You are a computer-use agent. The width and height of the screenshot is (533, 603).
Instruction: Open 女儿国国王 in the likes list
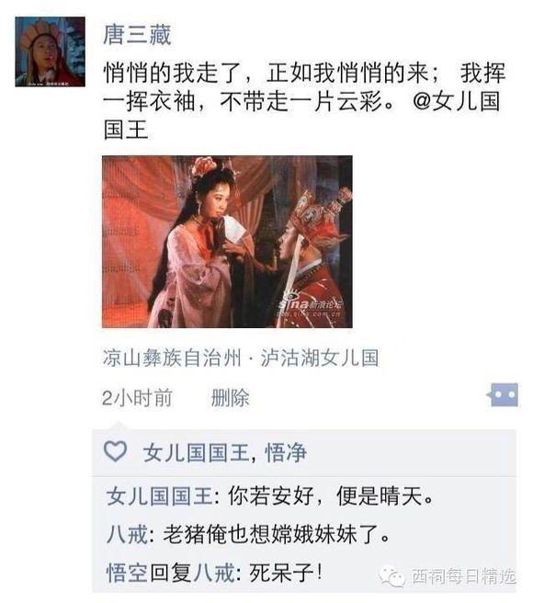pyautogui.click(x=197, y=452)
